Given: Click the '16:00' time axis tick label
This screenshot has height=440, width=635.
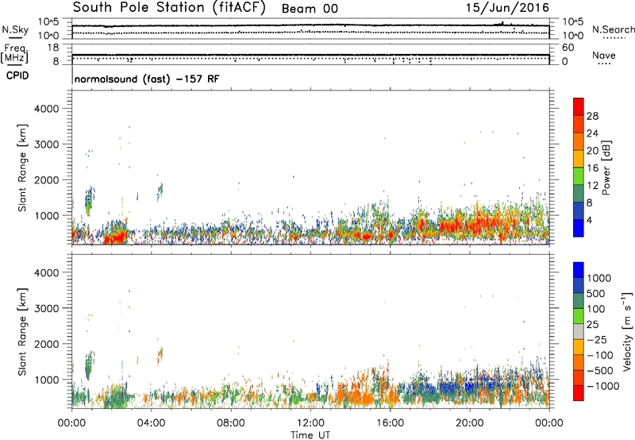Looking at the screenshot, I should (390, 423).
